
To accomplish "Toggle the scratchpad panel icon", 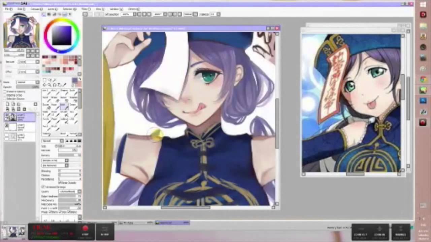I will tap(70, 14).
